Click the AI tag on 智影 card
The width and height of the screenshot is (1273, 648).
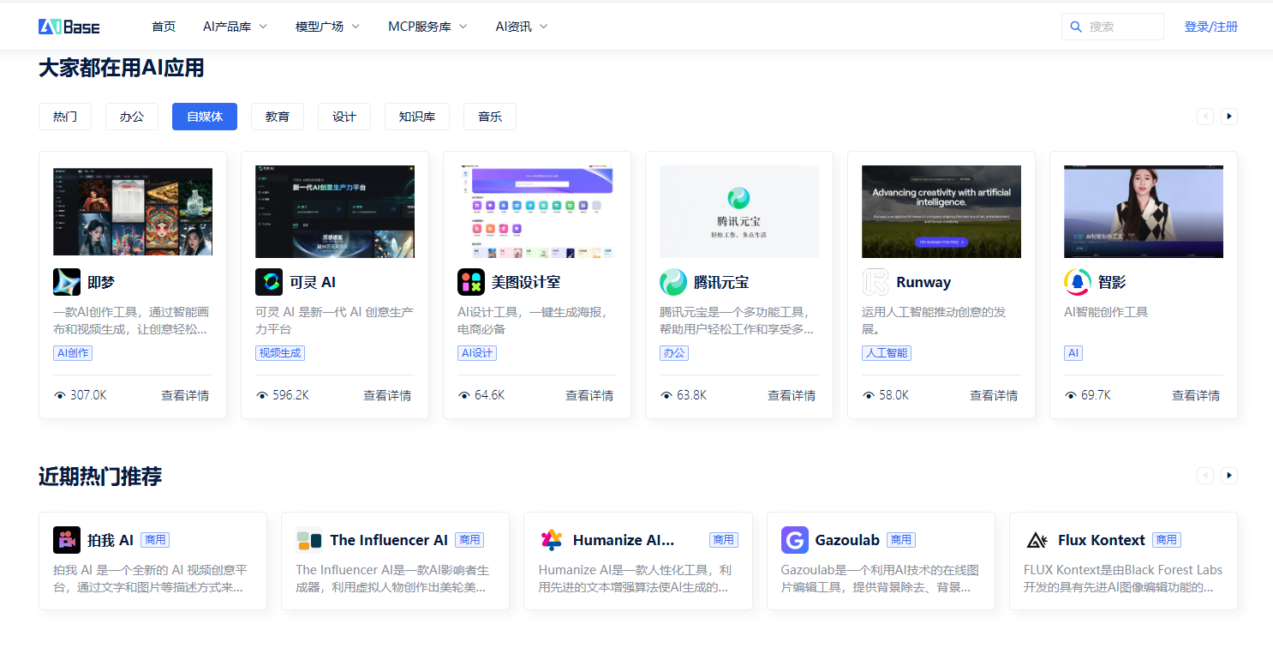coord(1073,353)
